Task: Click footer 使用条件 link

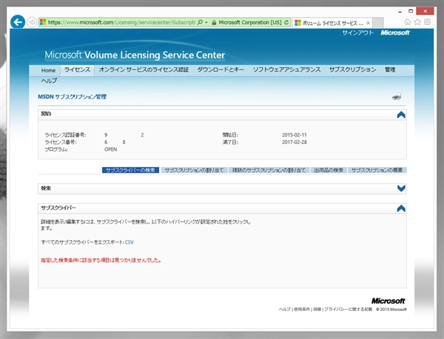Action: (x=302, y=309)
